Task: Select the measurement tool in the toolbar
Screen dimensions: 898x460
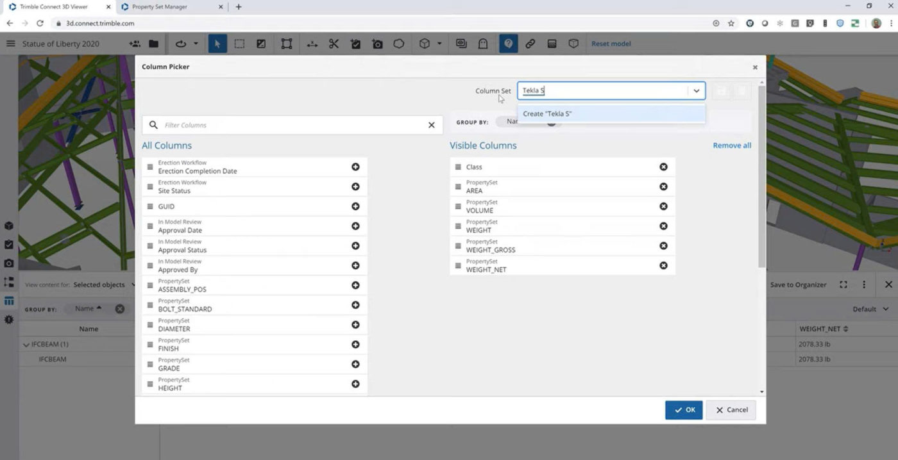Action: tap(312, 44)
